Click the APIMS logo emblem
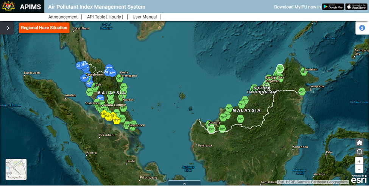The image size is (369, 186). [x=8, y=6]
